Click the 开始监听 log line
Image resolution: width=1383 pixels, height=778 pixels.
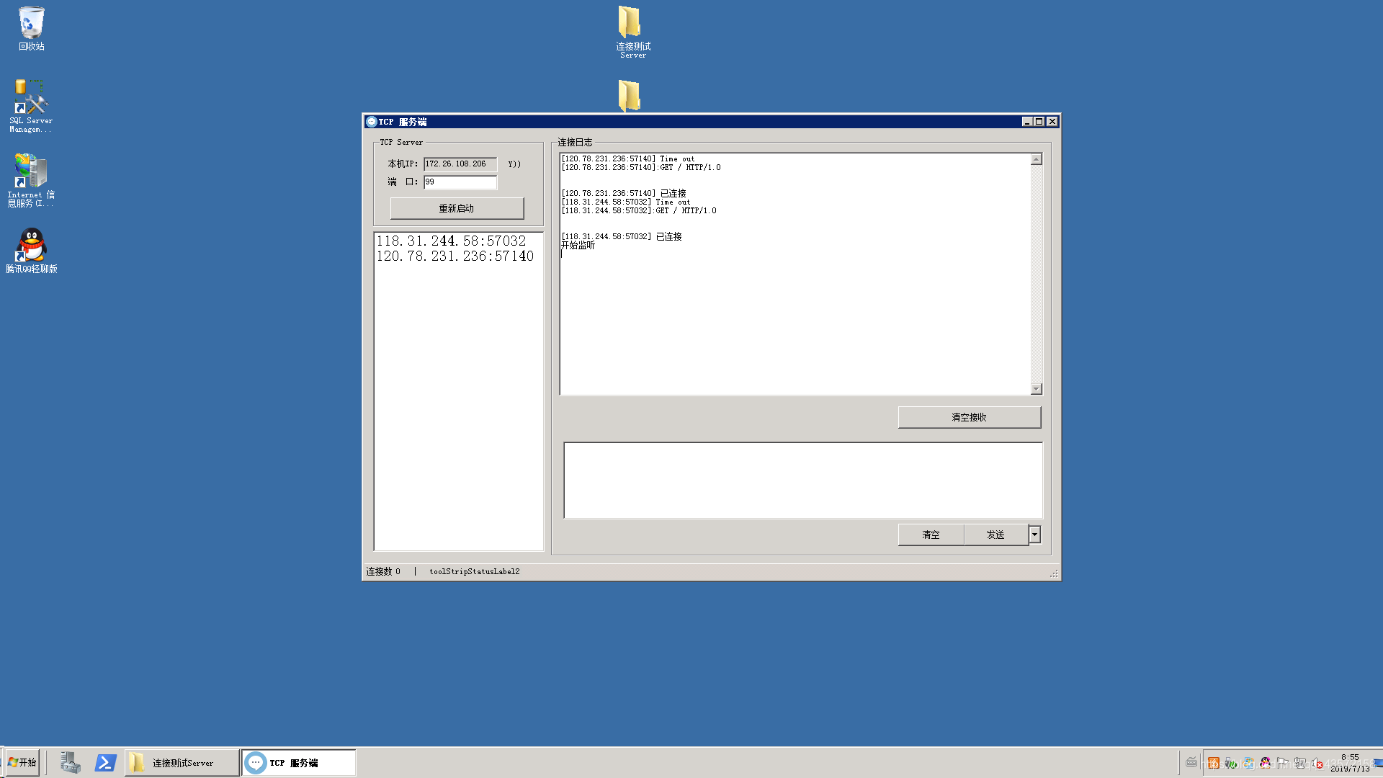[x=578, y=245]
